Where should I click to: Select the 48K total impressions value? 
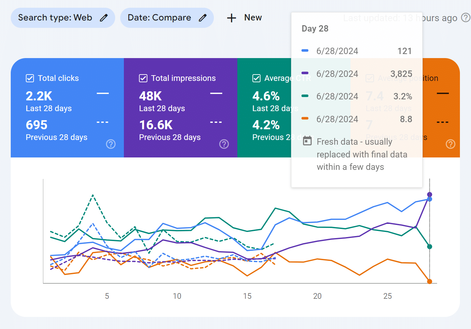pos(150,96)
